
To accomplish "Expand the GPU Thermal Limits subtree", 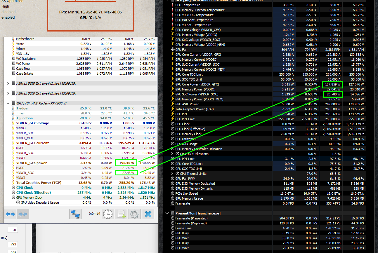I will coord(172,174).
